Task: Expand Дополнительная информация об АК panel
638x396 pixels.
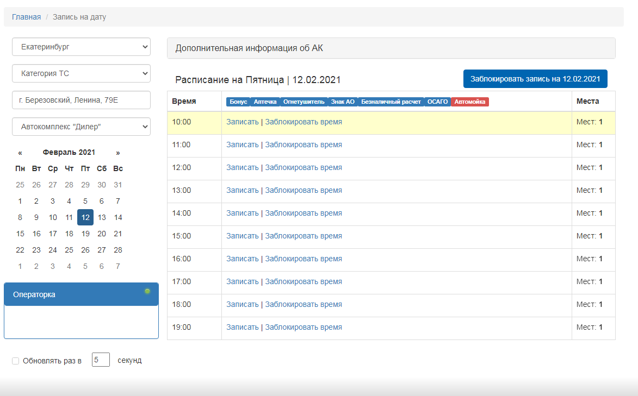Action: click(391, 48)
